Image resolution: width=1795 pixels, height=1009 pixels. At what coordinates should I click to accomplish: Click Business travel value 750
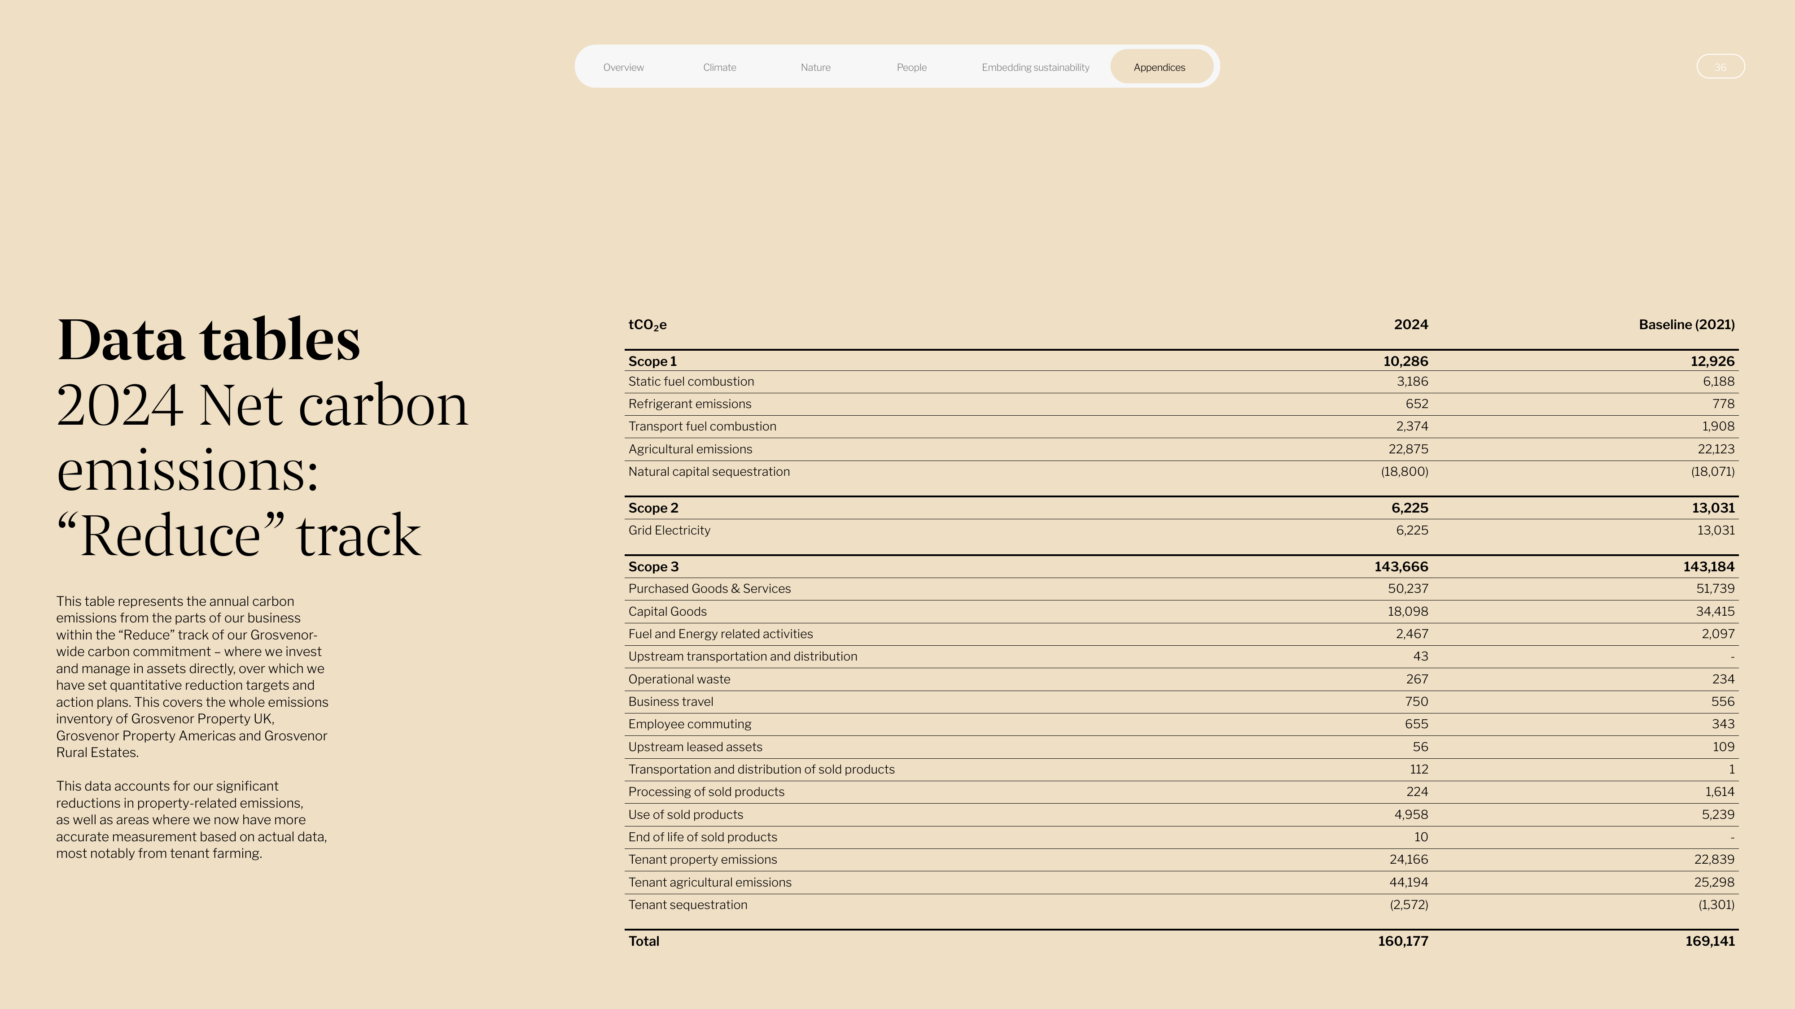coord(1416,701)
